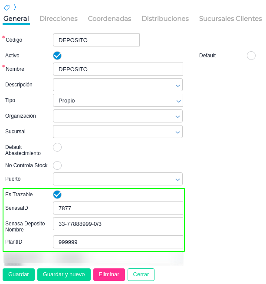
Task: Go to Distribuciones tab
Action: click(x=165, y=19)
